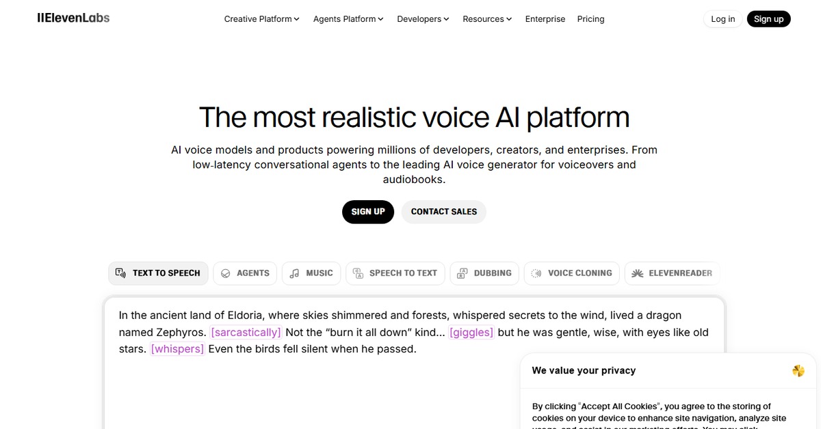Open the Pricing page

point(590,19)
